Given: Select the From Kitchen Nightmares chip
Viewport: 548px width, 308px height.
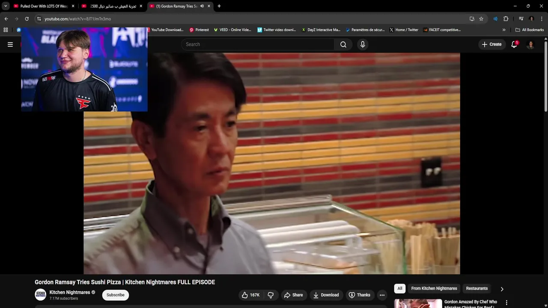Looking at the screenshot, I should pos(434,288).
